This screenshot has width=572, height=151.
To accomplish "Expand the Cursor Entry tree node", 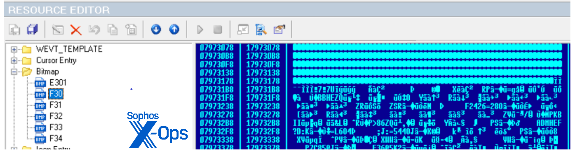I will [14, 61].
